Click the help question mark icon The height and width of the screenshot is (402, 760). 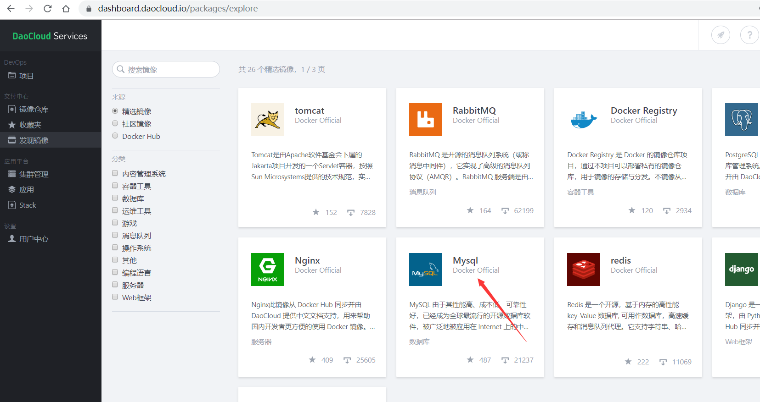coord(749,35)
